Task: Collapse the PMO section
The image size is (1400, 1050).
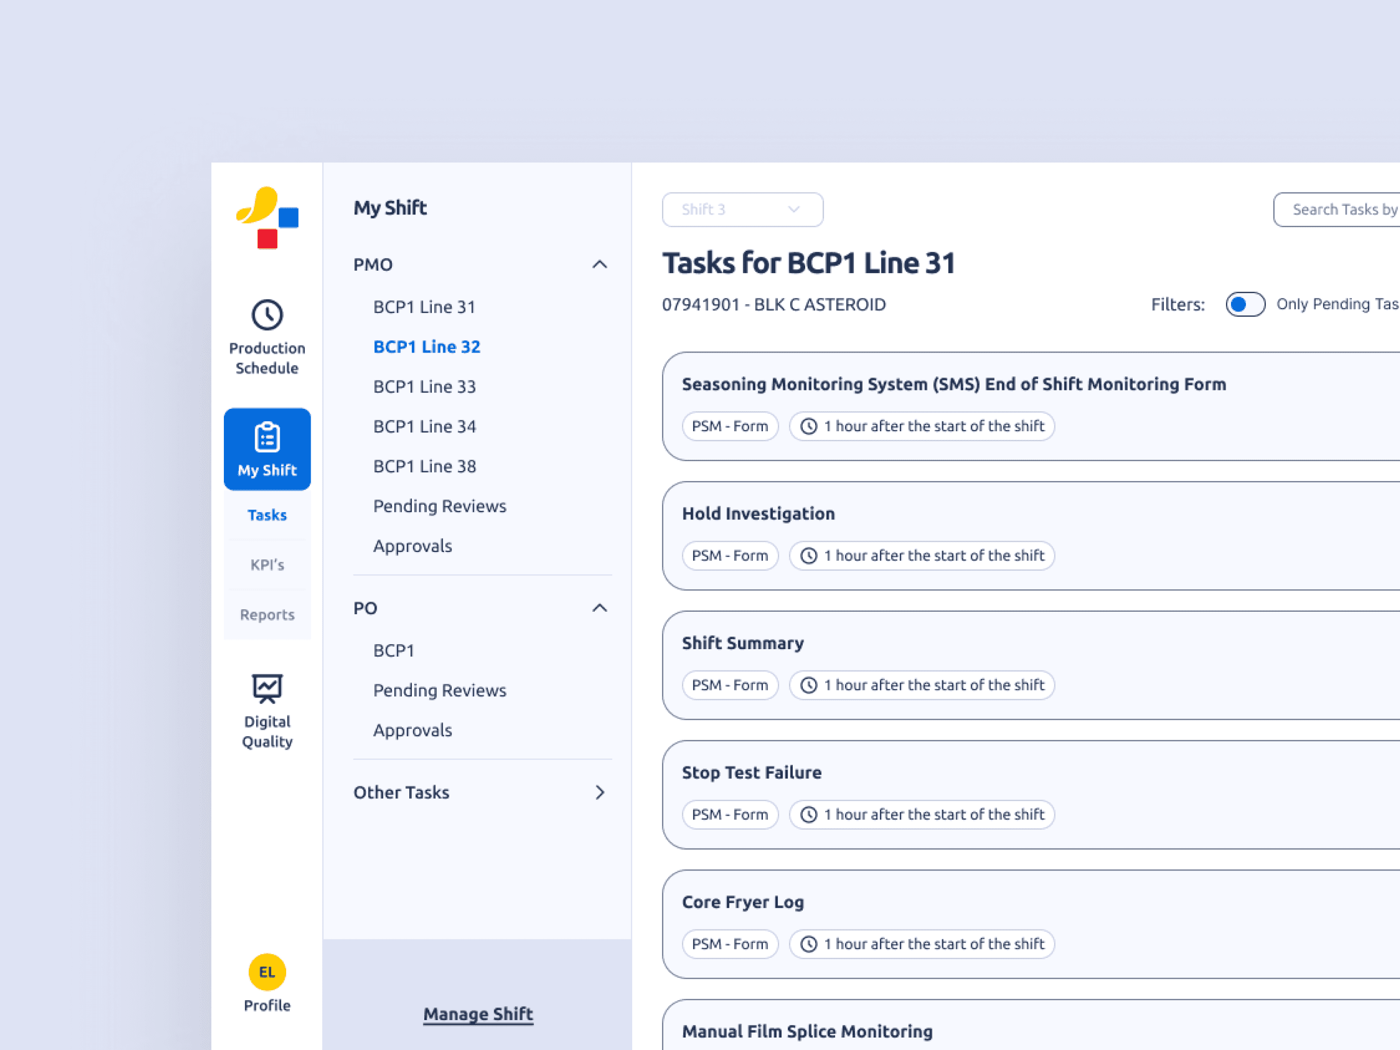Action: coord(599,265)
